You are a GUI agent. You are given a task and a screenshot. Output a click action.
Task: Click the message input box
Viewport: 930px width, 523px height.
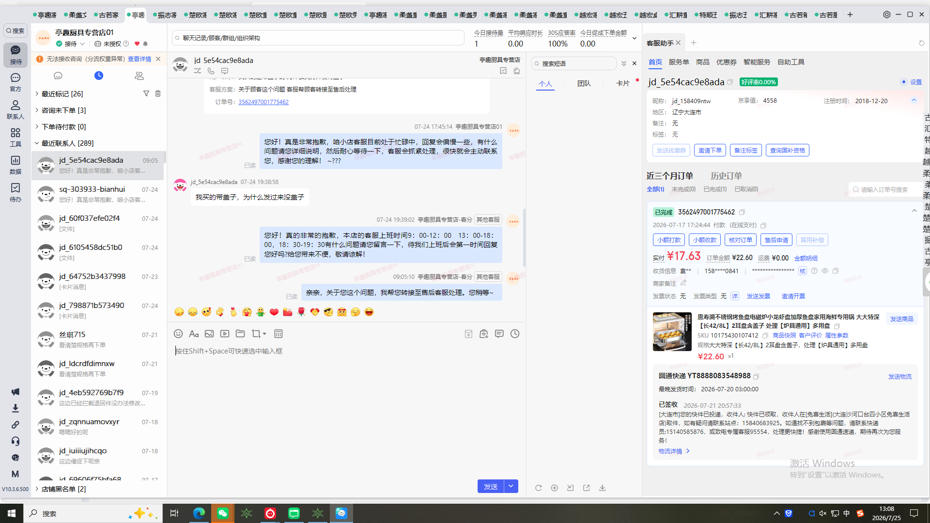[x=346, y=409]
